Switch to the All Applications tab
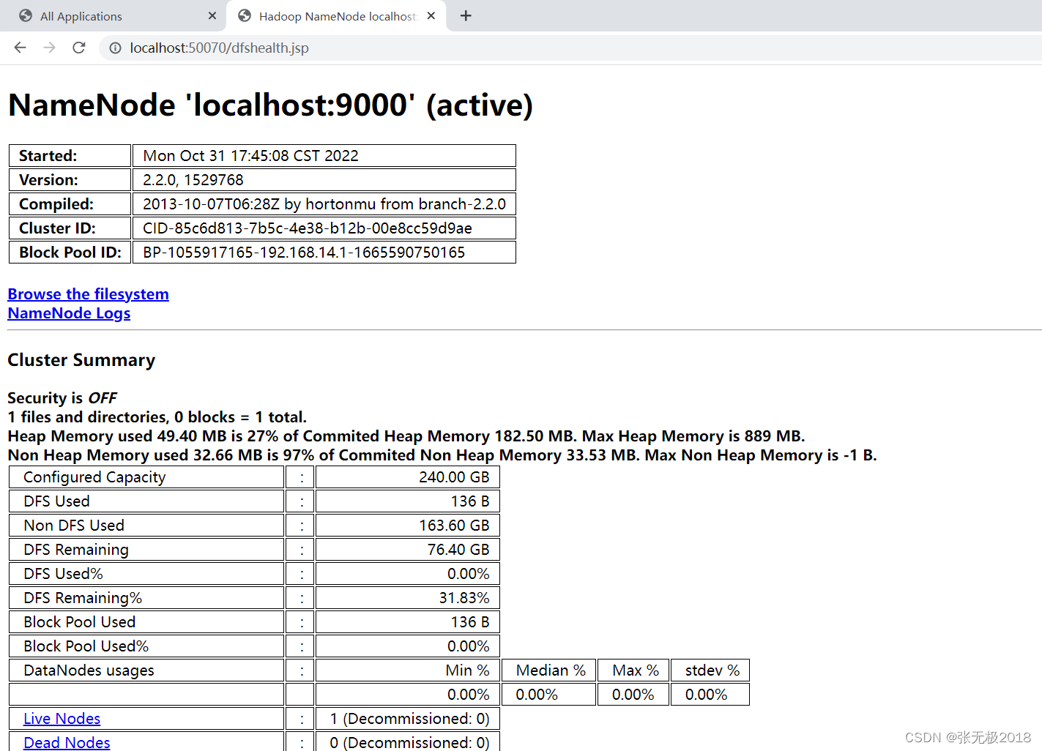The image size is (1042, 751). point(113,16)
